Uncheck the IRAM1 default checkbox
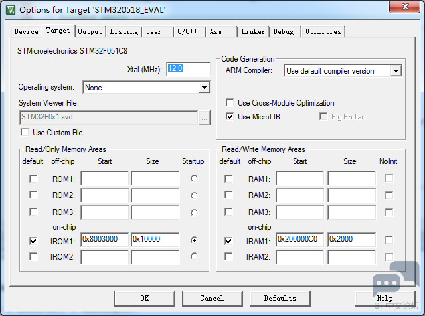 pos(228,241)
